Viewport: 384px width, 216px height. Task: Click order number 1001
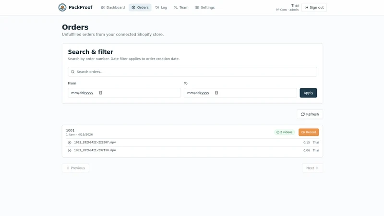point(70,130)
